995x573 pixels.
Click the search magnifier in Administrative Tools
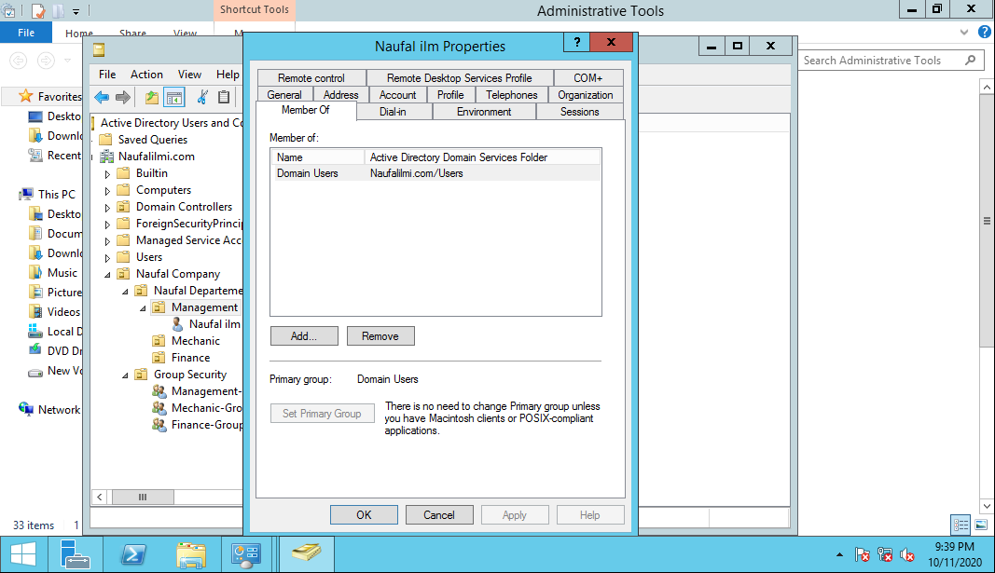click(x=970, y=61)
